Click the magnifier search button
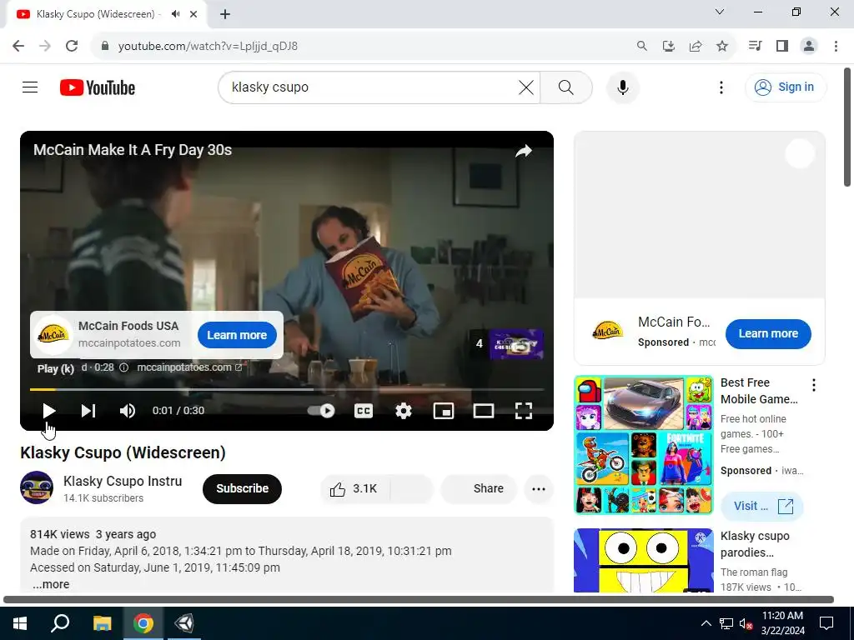This screenshot has height=640, width=854. point(566,87)
